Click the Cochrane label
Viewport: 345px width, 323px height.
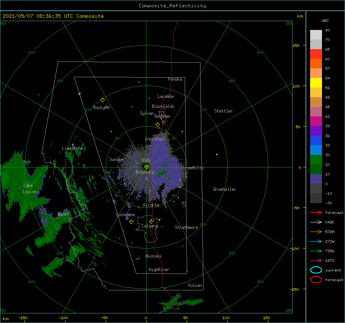tap(125, 215)
